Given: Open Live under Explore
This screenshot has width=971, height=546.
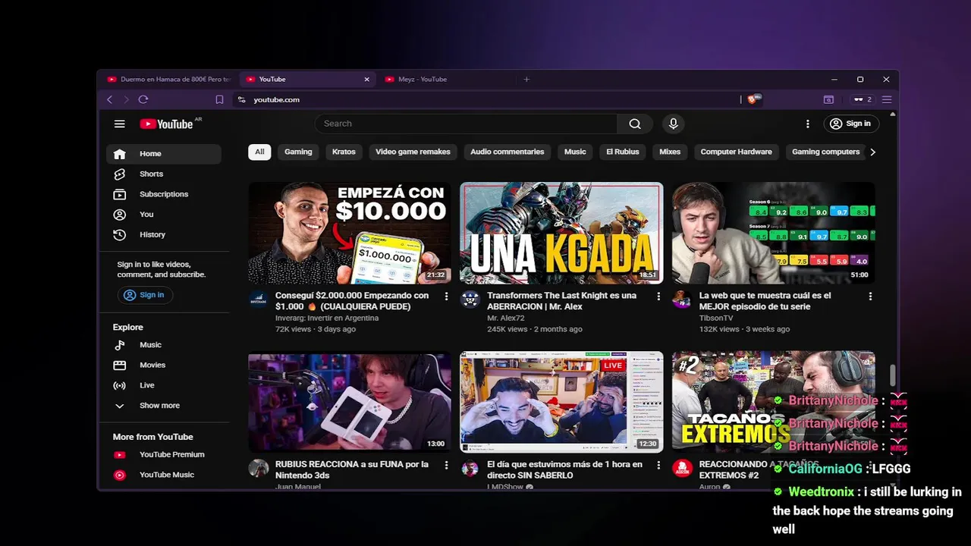Looking at the screenshot, I should [164, 385].
